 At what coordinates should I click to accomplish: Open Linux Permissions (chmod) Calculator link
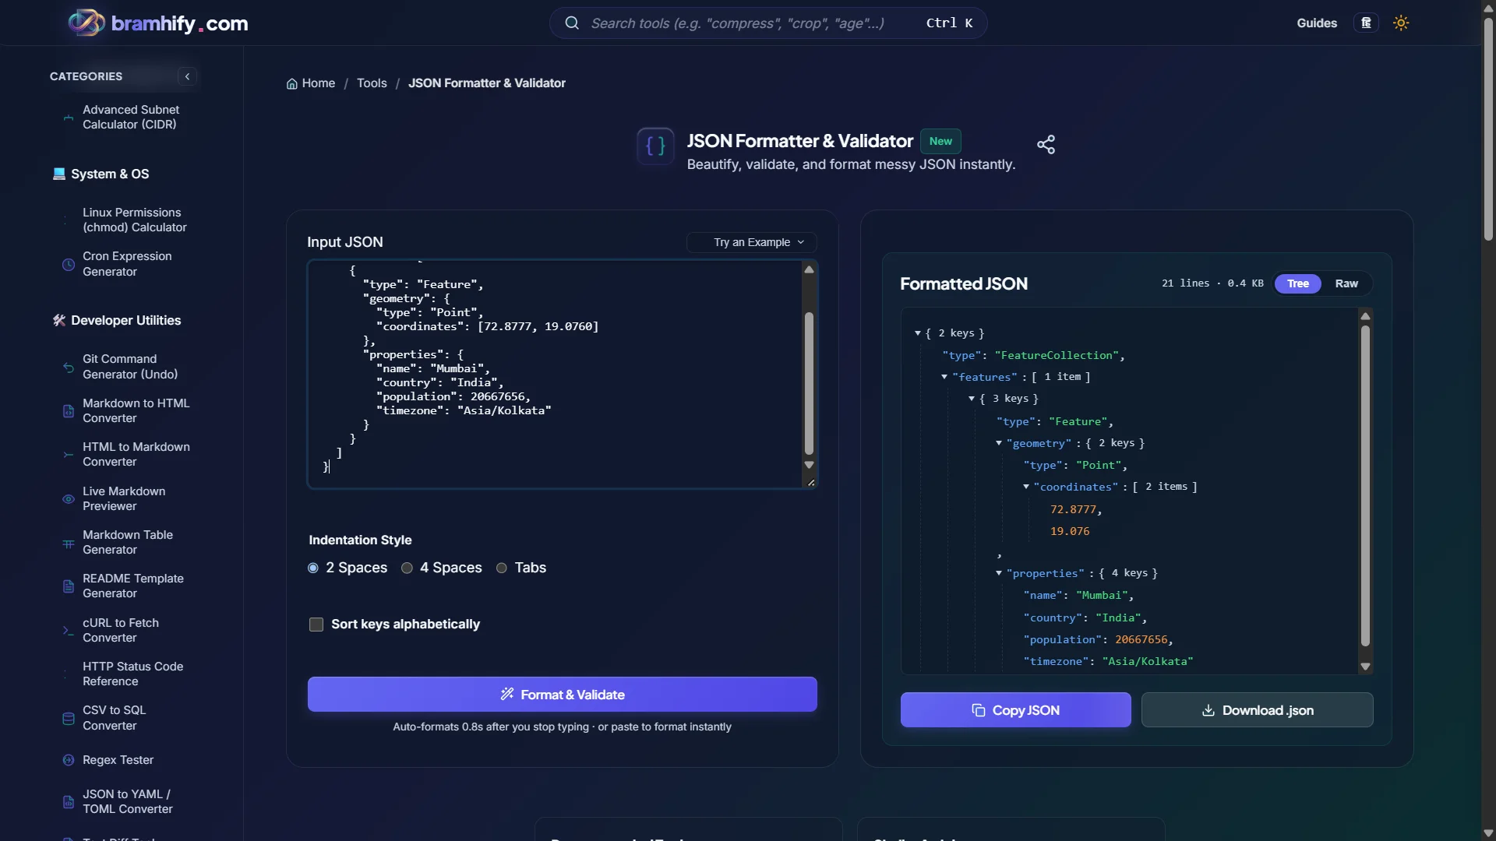coord(135,220)
